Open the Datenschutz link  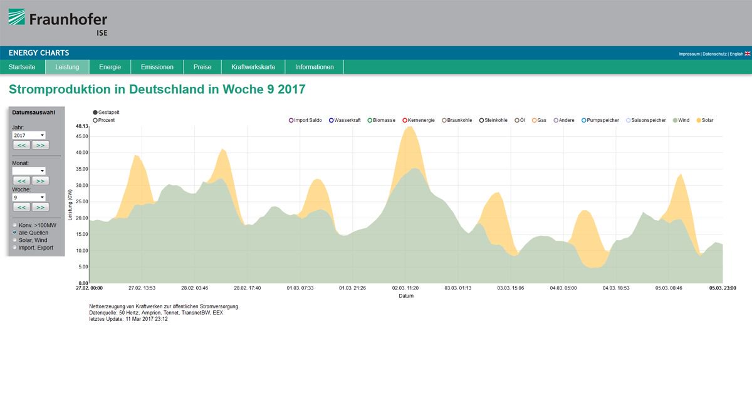pos(714,54)
